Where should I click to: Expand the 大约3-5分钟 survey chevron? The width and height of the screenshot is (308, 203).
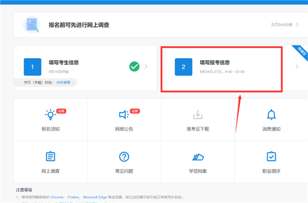[x=297, y=25]
